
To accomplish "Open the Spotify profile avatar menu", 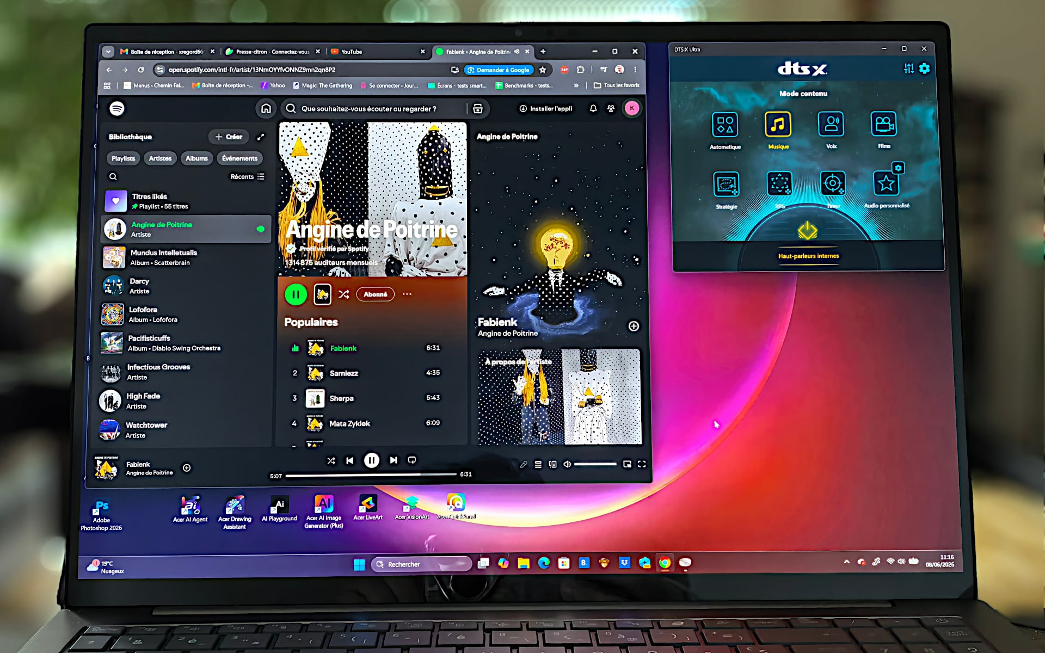I will 632,108.
